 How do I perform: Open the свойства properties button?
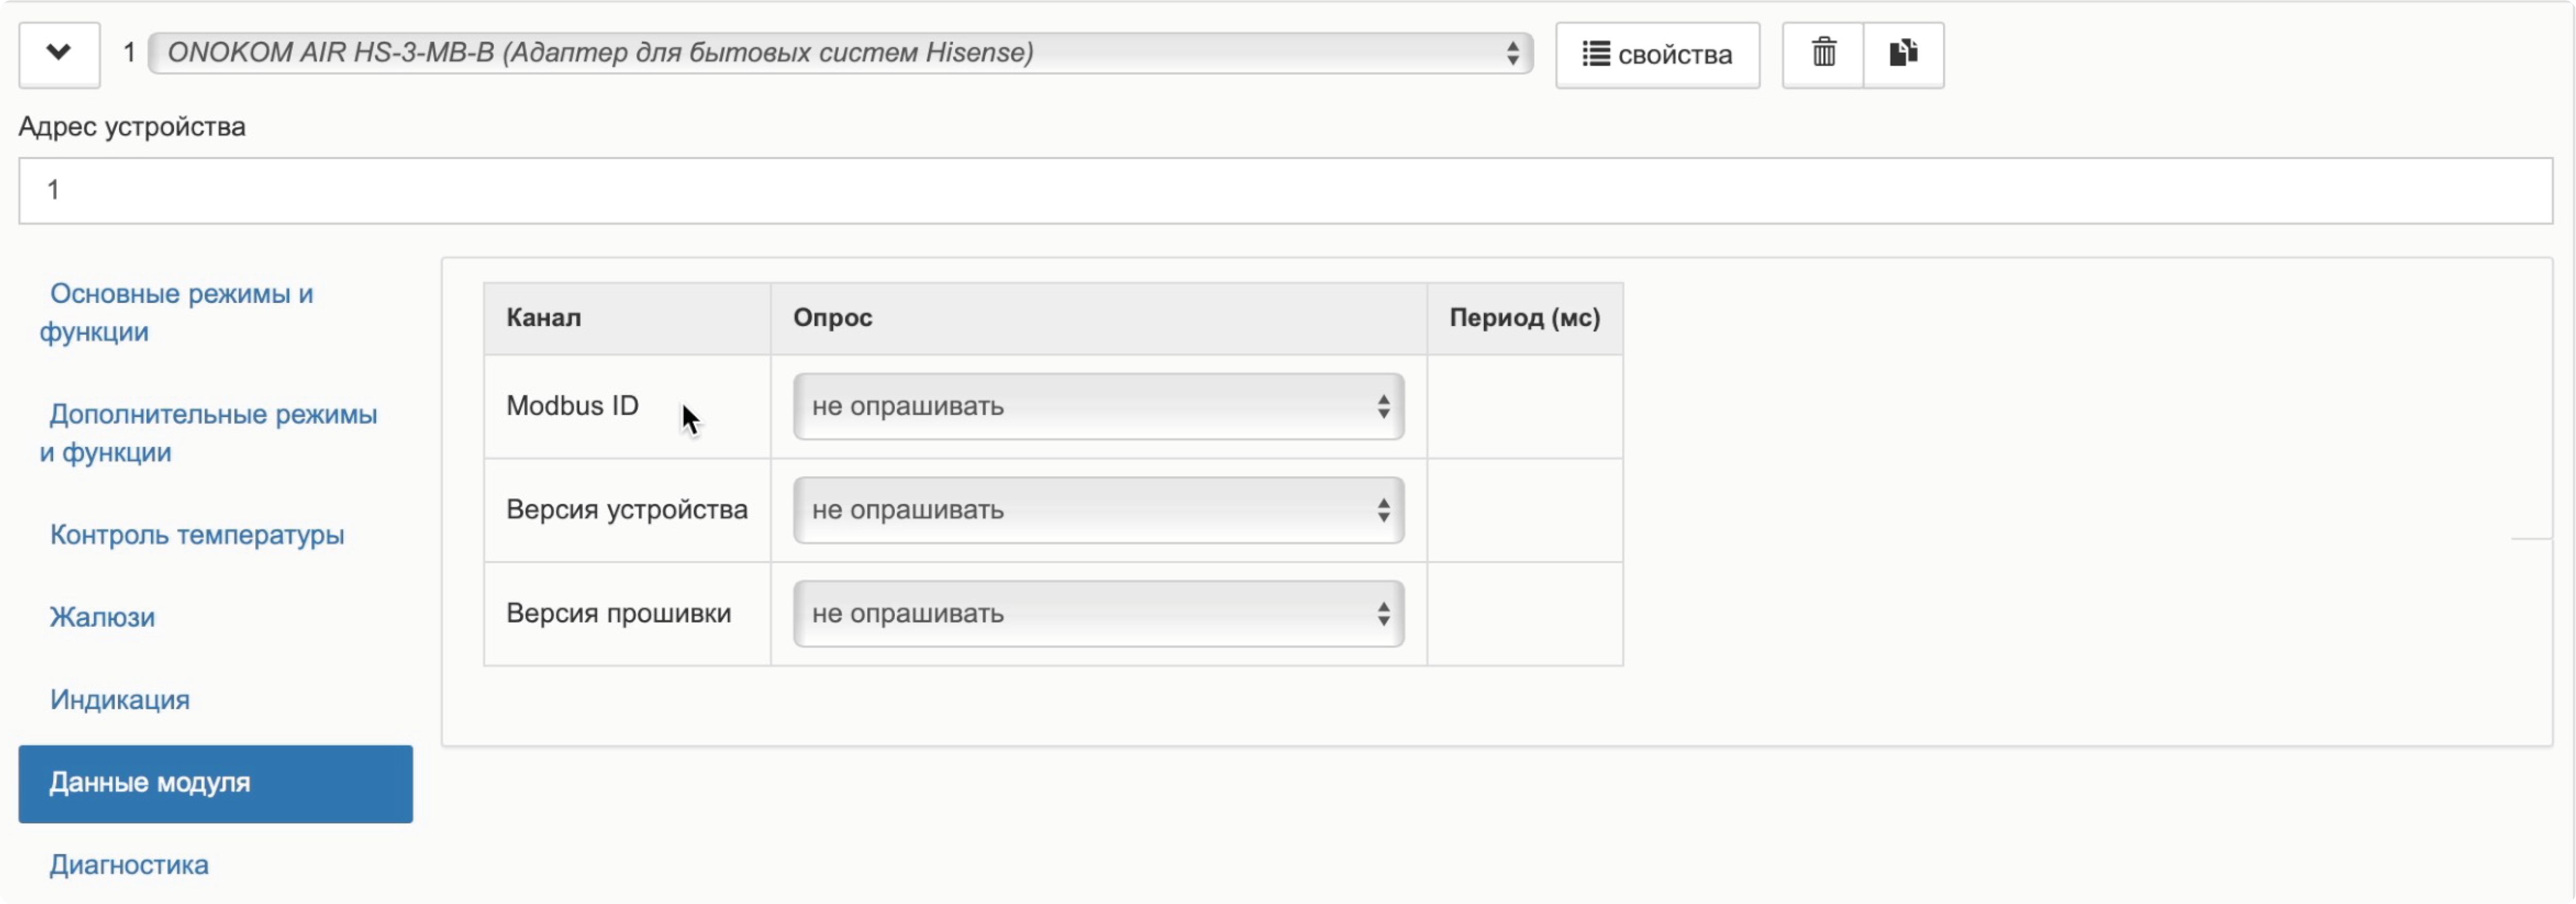[x=1657, y=54]
